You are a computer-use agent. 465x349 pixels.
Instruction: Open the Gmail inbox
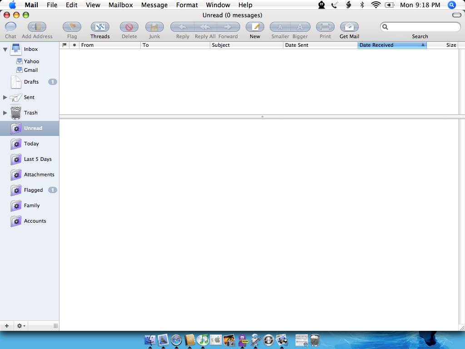click(x=31, y=70)
